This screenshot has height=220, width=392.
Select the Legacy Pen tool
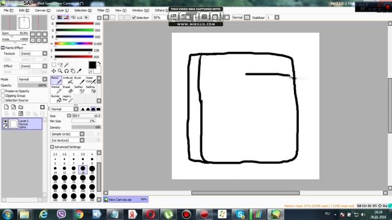[x=68, y=99]
